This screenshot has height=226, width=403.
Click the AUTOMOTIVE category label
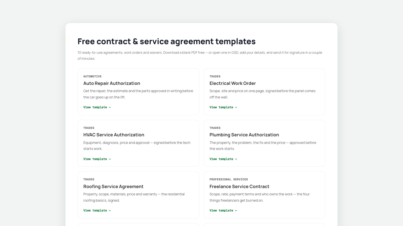tap(92, 76)
